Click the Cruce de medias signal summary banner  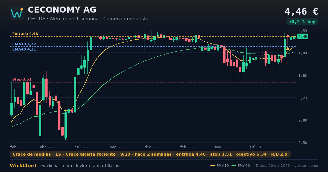click(x=150, y=154)
